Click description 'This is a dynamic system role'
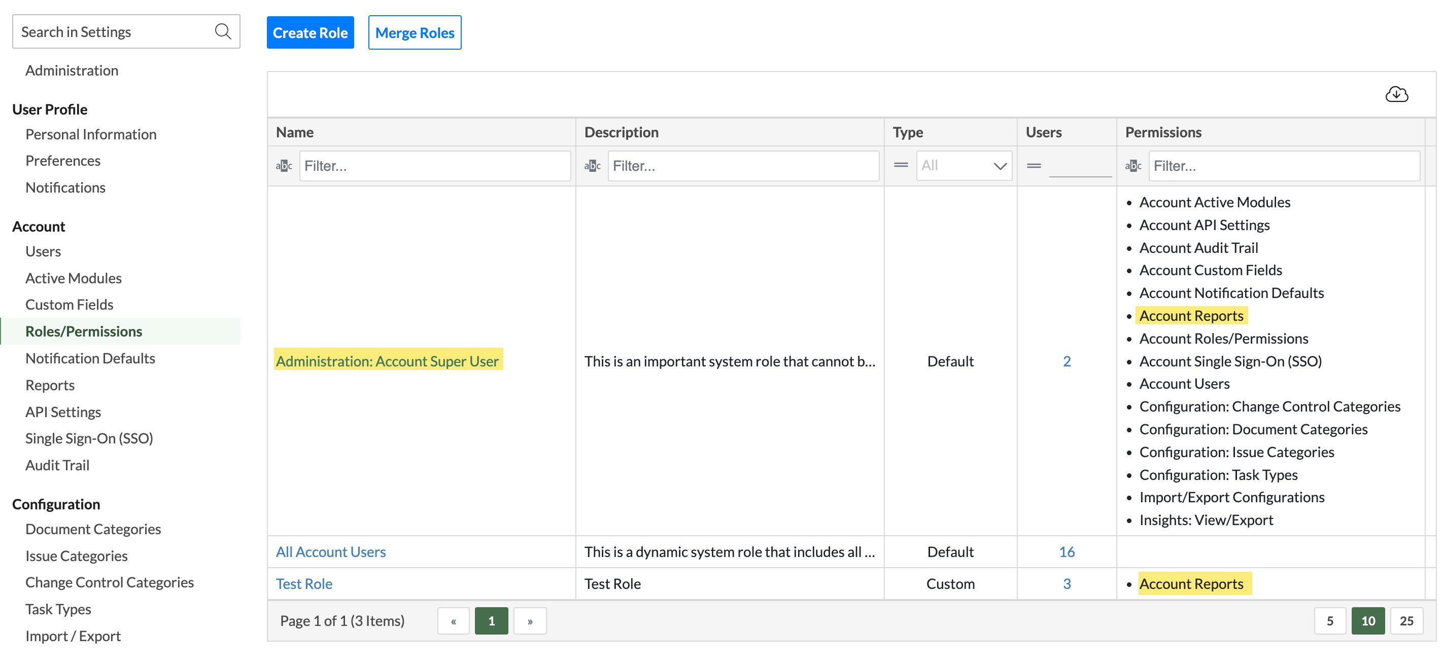Viewport: 1443px width, 668px height. 729,551
